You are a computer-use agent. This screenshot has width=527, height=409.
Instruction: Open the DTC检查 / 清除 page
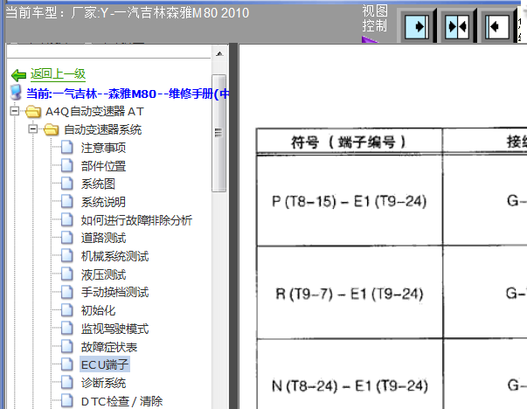(x=122, y=401)
